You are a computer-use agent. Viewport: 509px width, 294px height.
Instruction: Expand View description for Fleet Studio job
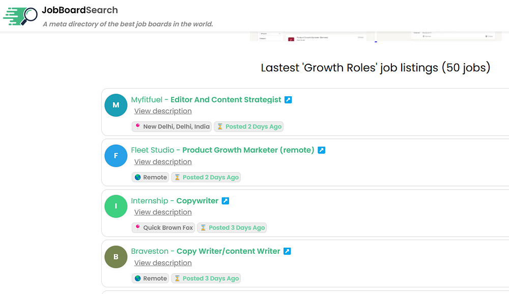[163, 162]
